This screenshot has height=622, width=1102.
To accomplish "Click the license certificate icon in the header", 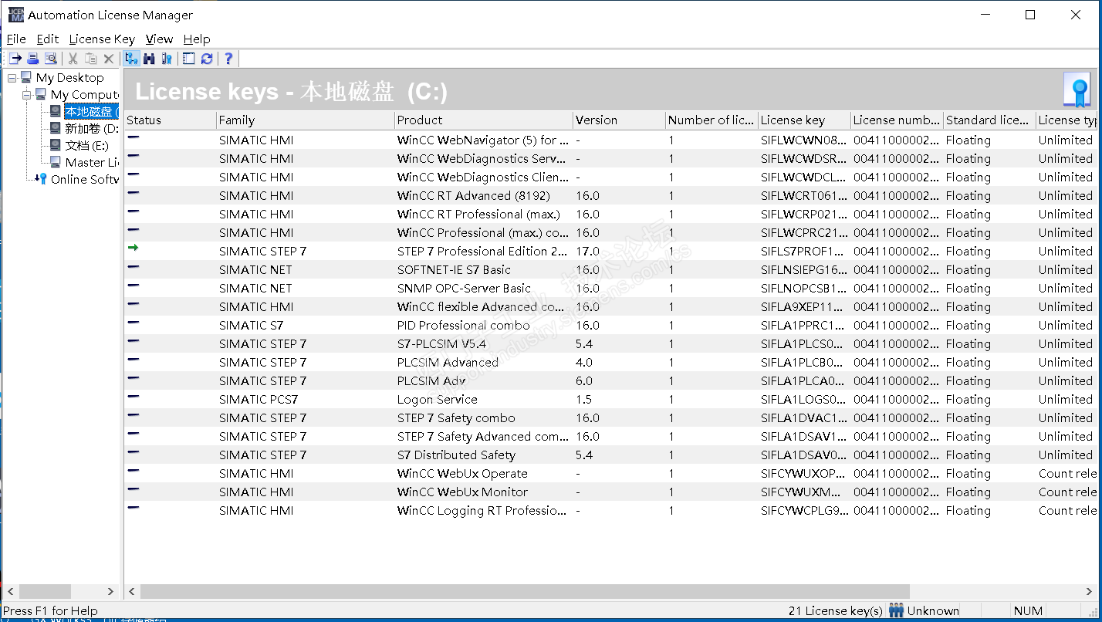I will point(1077,91).
